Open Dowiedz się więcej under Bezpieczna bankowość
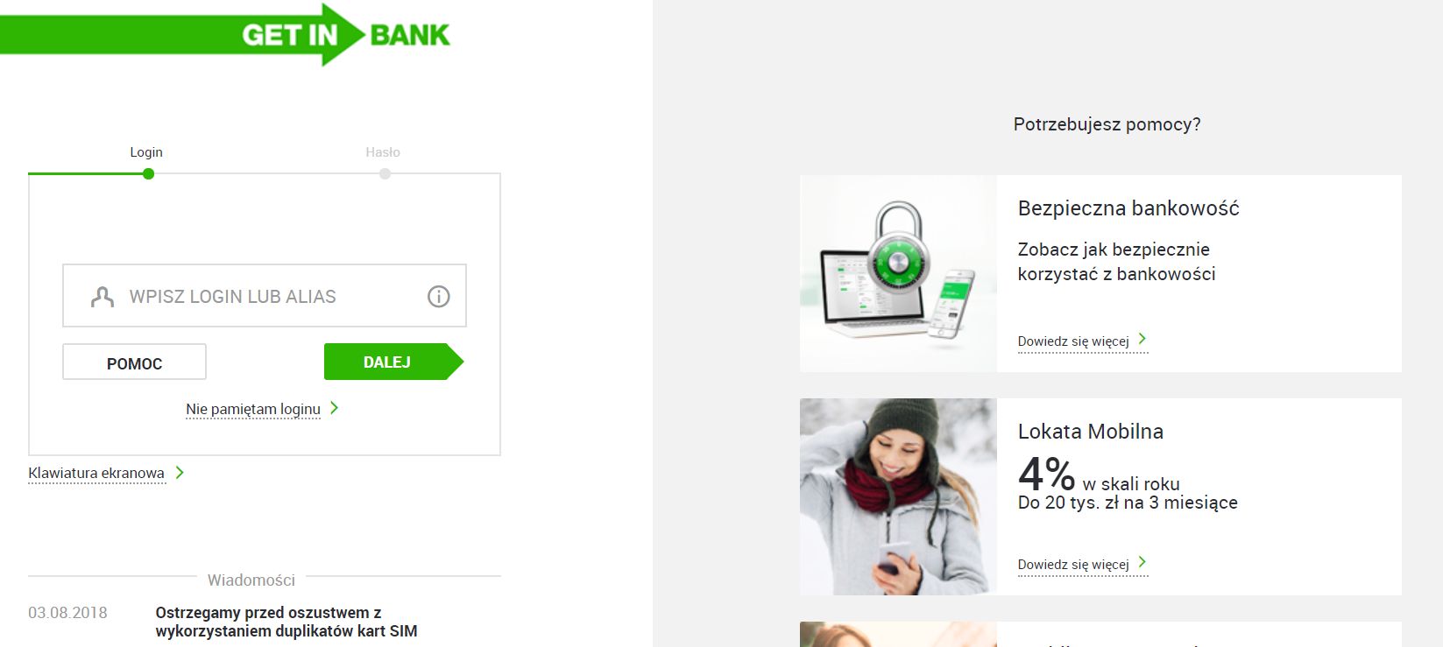The width and height of the screenshot is (1443, 647). [1073, 341]
